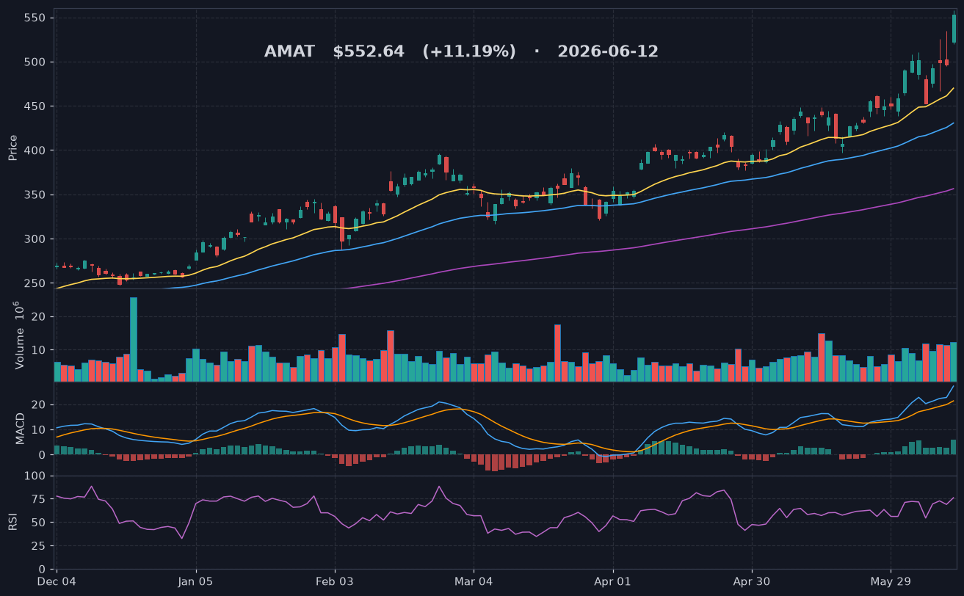Click the $552.64 price in the title
Image resolution: width=964 pixels, height=596 pixels.
(x=369, y=52)
